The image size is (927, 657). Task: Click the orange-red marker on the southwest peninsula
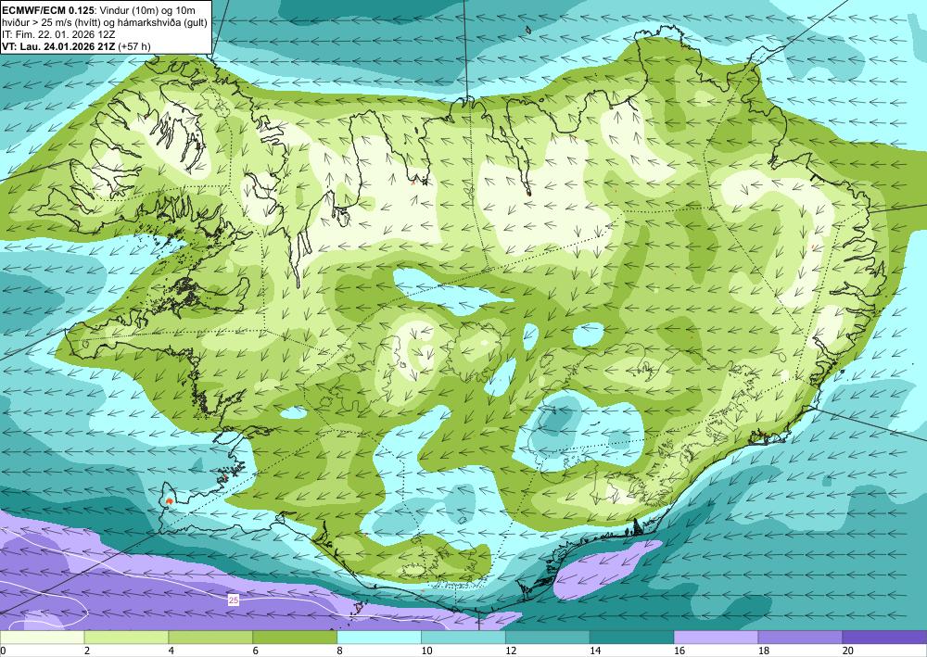click(x=170, y=500)
